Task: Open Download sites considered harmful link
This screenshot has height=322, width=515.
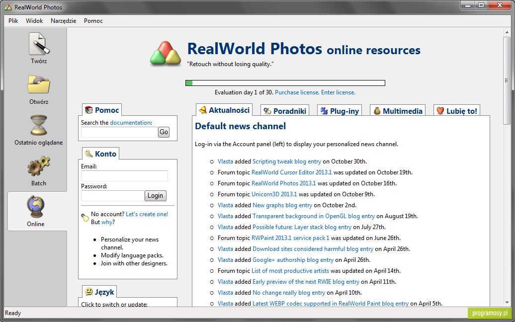Action: pos(313,249)
